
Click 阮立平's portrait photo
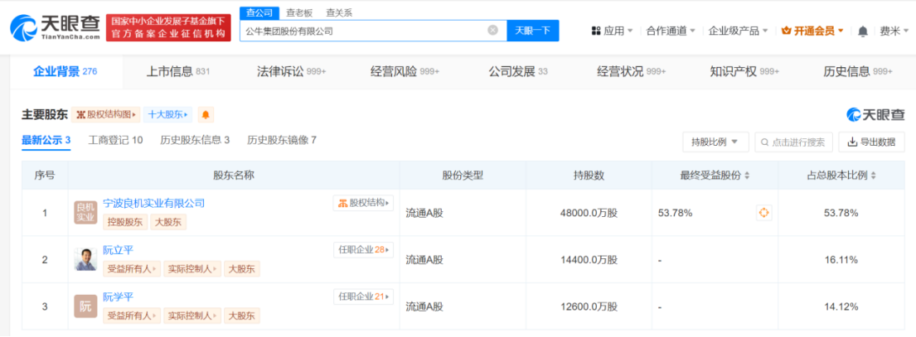point(85,259)
